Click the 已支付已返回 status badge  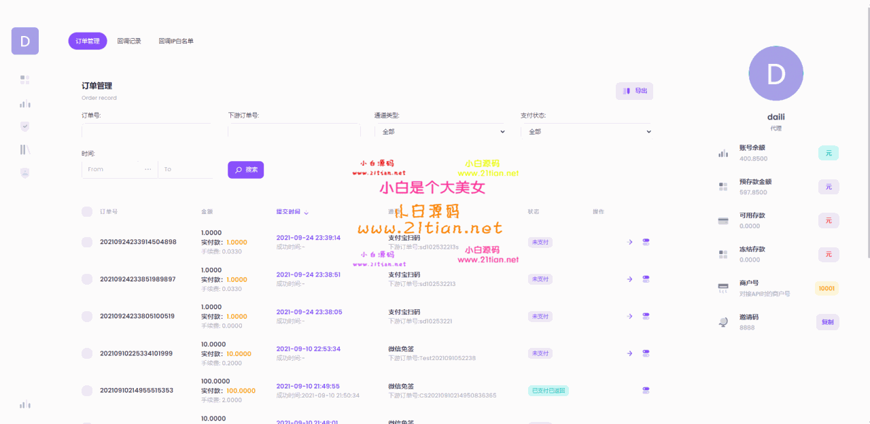point(548,391)
